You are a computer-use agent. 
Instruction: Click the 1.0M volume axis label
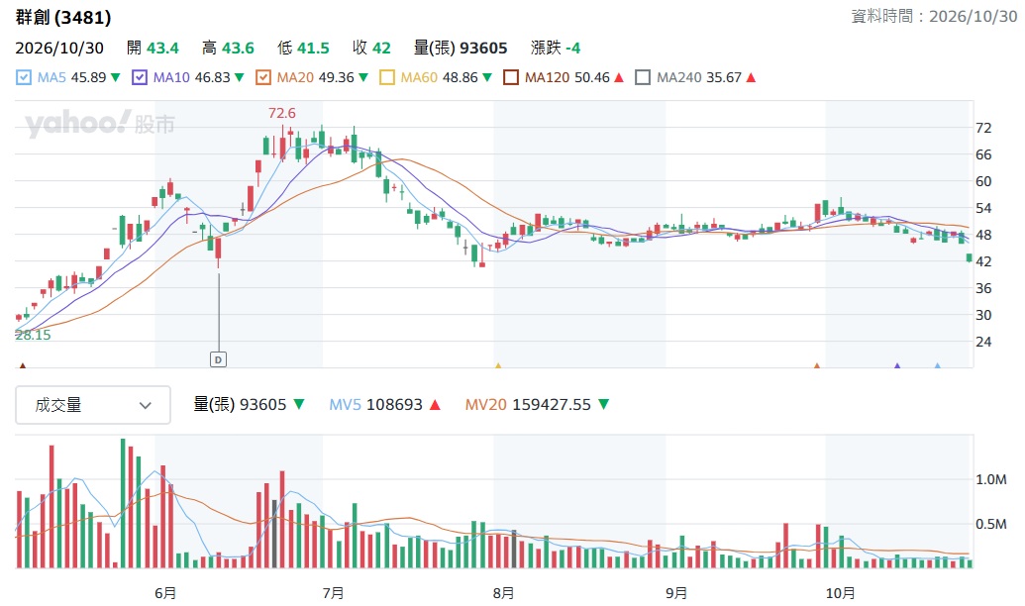(991, 480)
